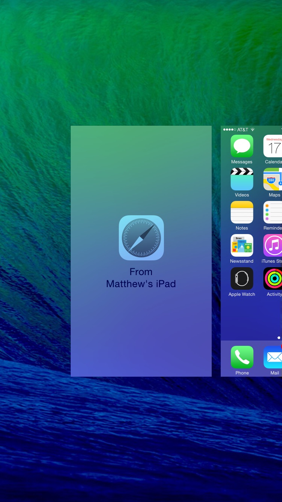282x502 pixels.
Task: Open the Activity rings app
Action: point(273,278)
